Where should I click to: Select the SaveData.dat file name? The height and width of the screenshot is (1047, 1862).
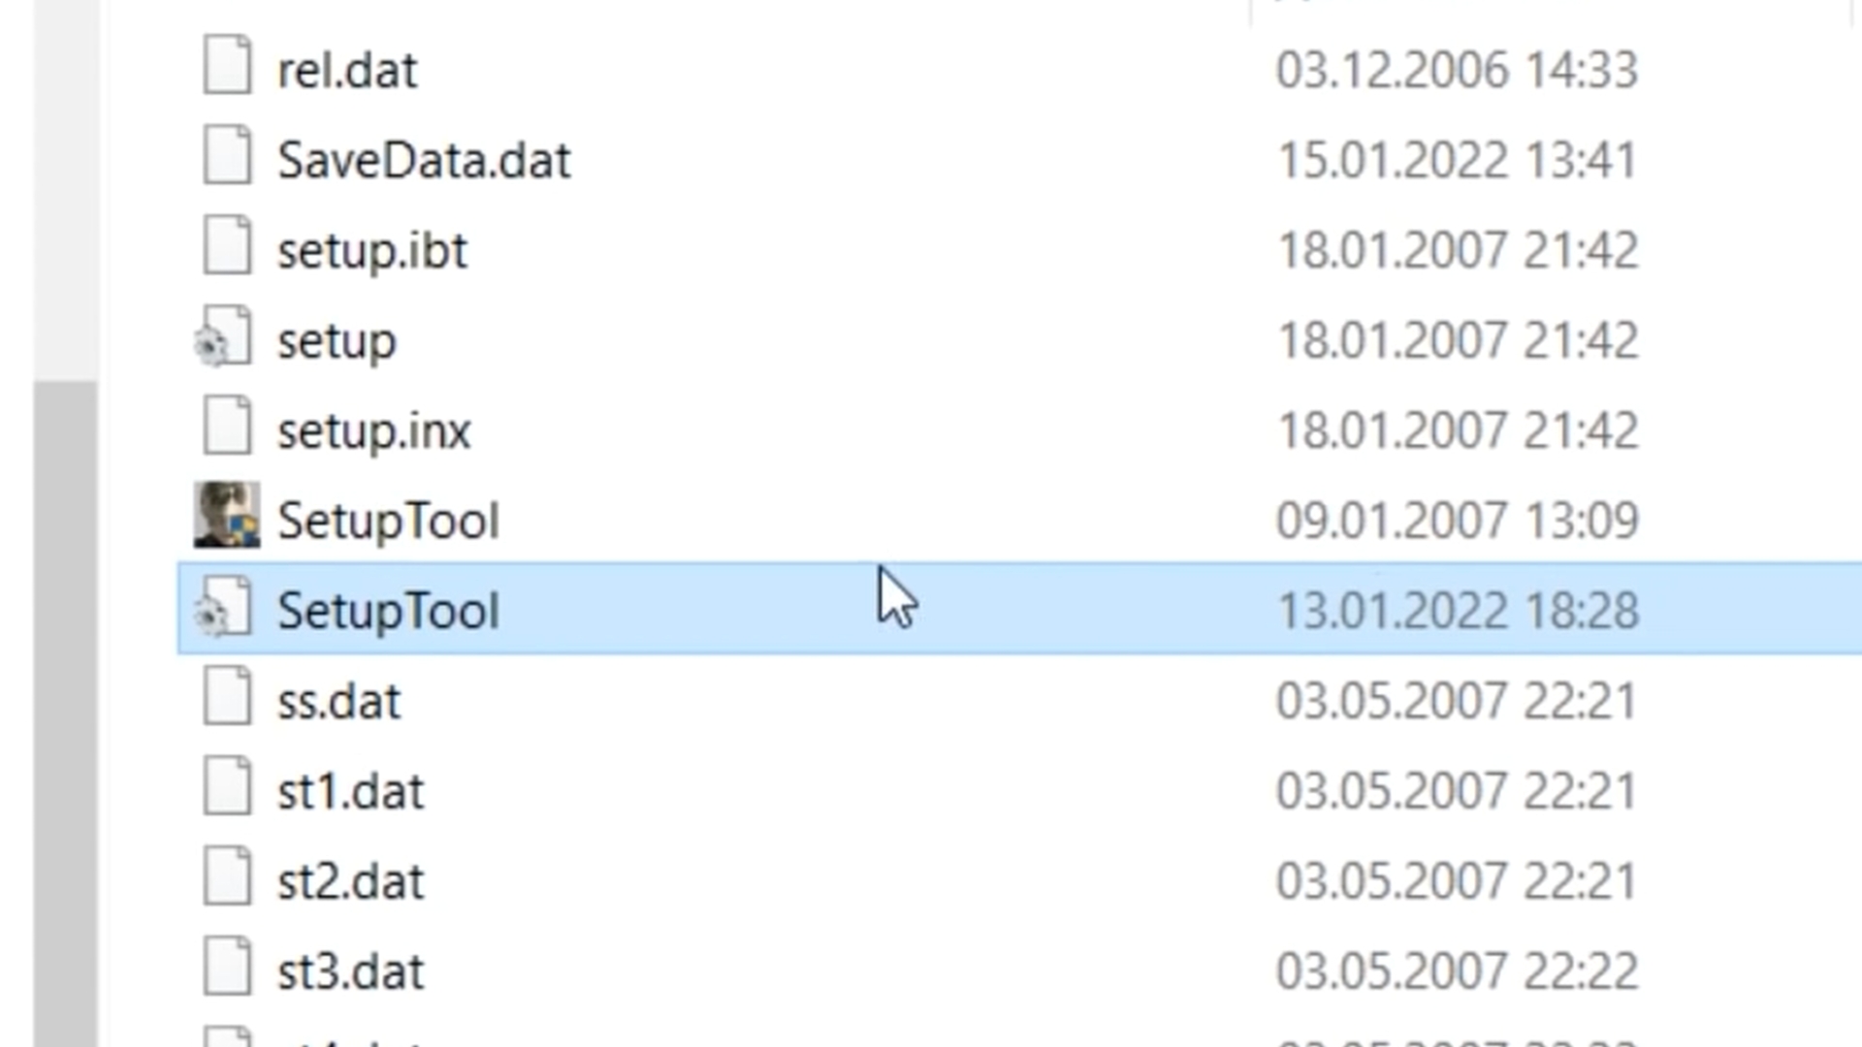[x=424, y=160]
